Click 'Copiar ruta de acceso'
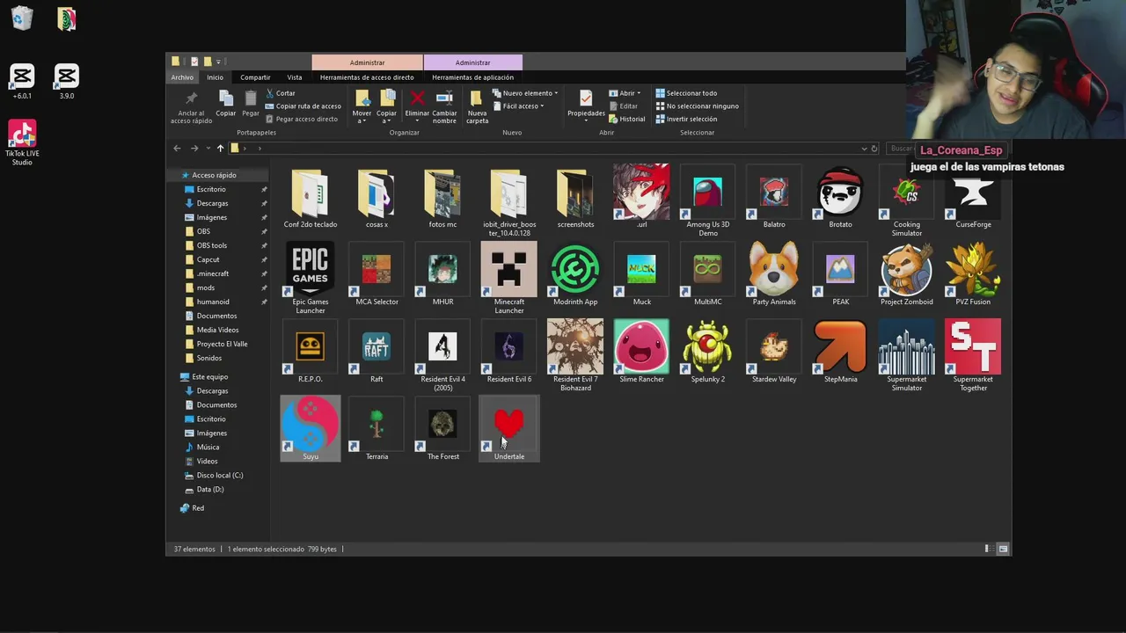 302,105
